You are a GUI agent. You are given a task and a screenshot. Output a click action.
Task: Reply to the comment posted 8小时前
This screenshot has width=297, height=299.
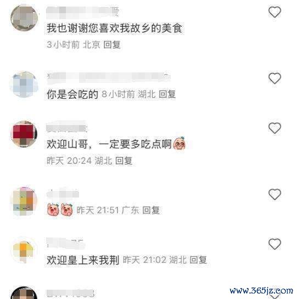(167, 94)
